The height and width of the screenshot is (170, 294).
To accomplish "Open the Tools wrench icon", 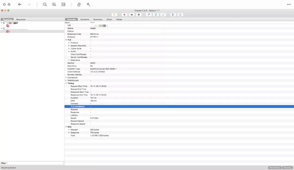I will pos(173,15).
